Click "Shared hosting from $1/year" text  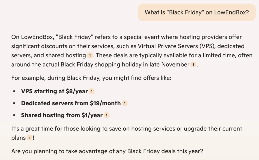62,115
